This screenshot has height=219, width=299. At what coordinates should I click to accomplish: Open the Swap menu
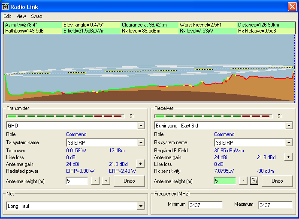click(36, 16)
